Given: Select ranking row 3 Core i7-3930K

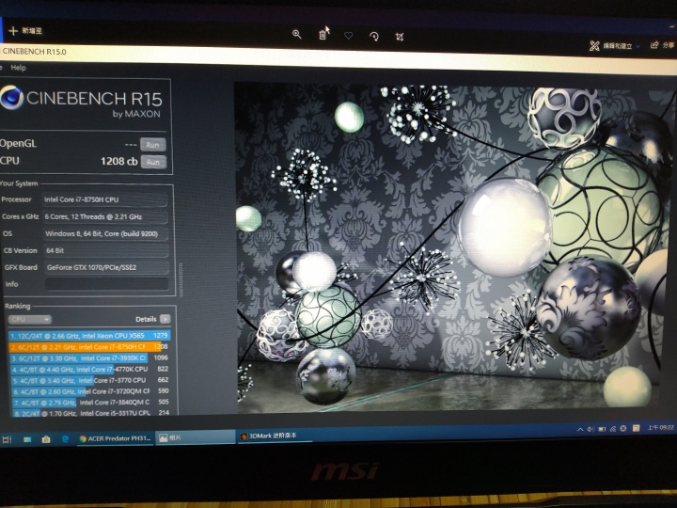Looking at the screenshot, I should (x=89, y=358).
